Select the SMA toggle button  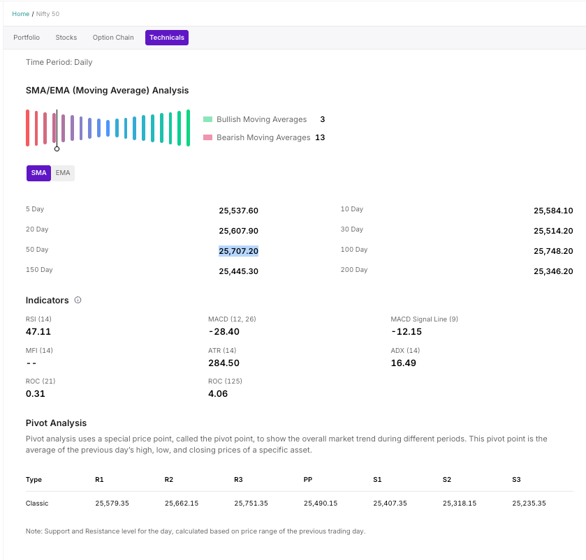[x=38, y=173]
